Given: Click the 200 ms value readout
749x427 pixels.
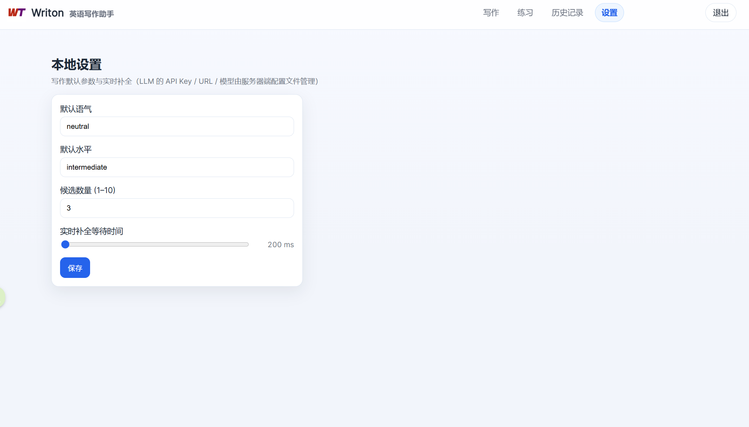Looking at the screenshot, I should [x=280, y=245].
